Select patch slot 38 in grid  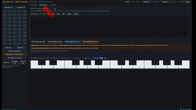[14, 36]
